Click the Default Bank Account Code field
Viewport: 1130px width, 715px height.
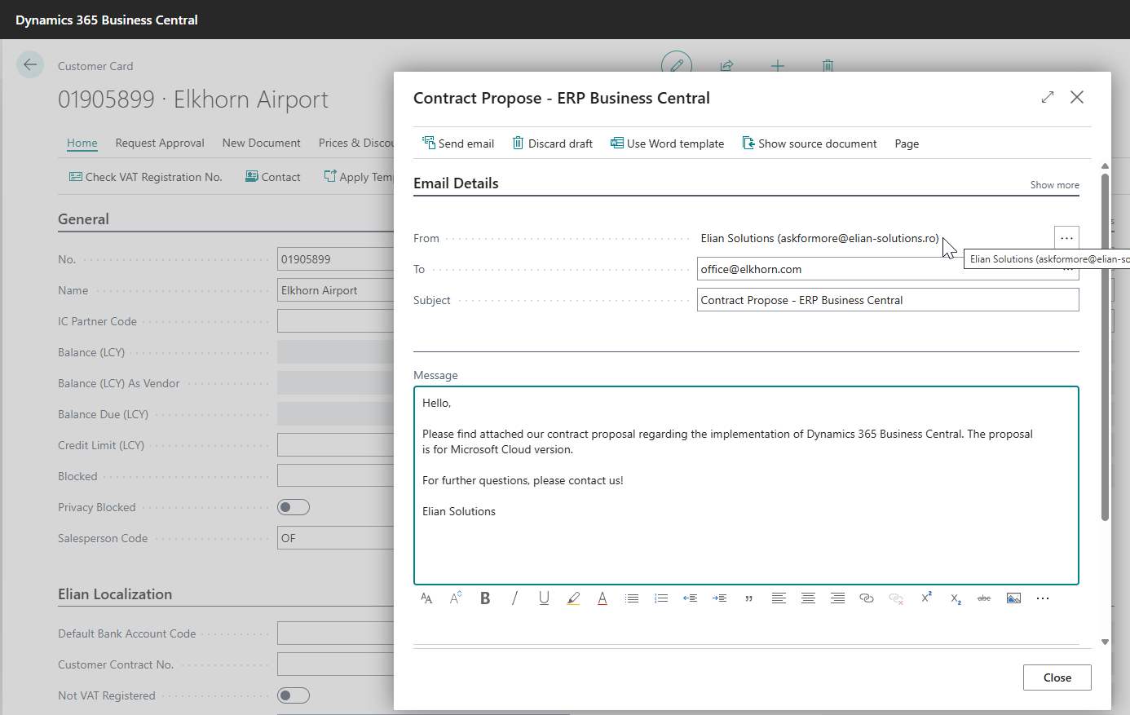(x=336, y=633)
